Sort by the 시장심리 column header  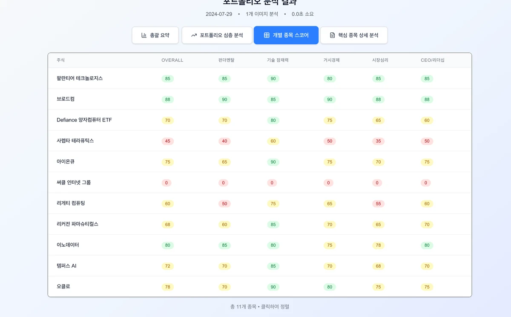(380, 60)
